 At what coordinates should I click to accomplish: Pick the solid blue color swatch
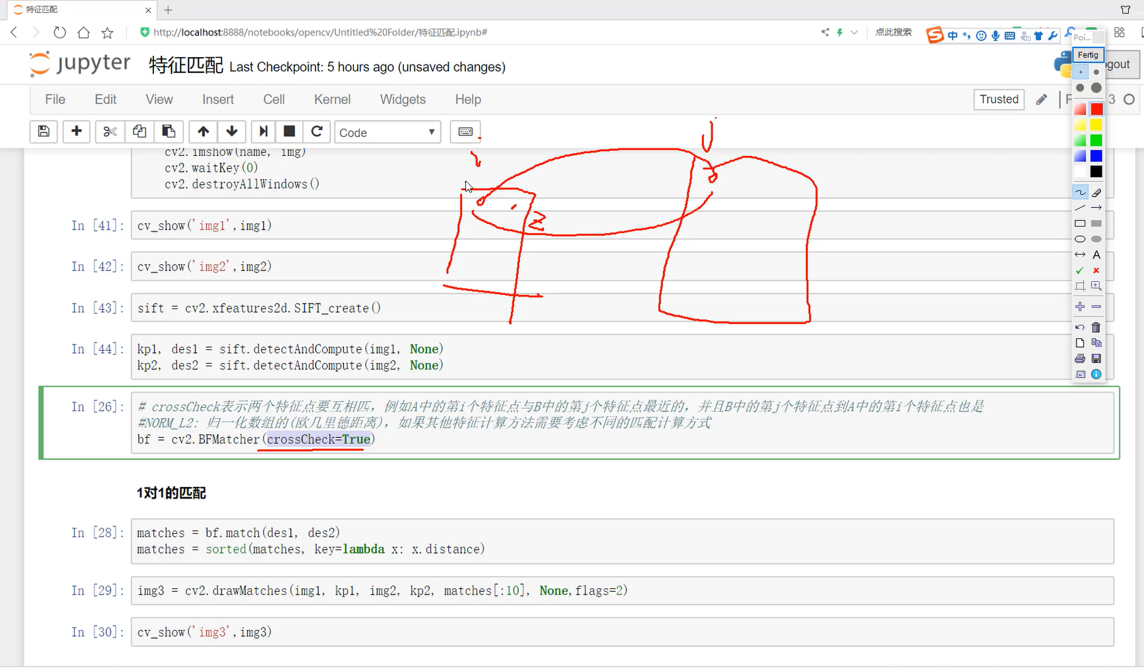[x=1096, y=156]
